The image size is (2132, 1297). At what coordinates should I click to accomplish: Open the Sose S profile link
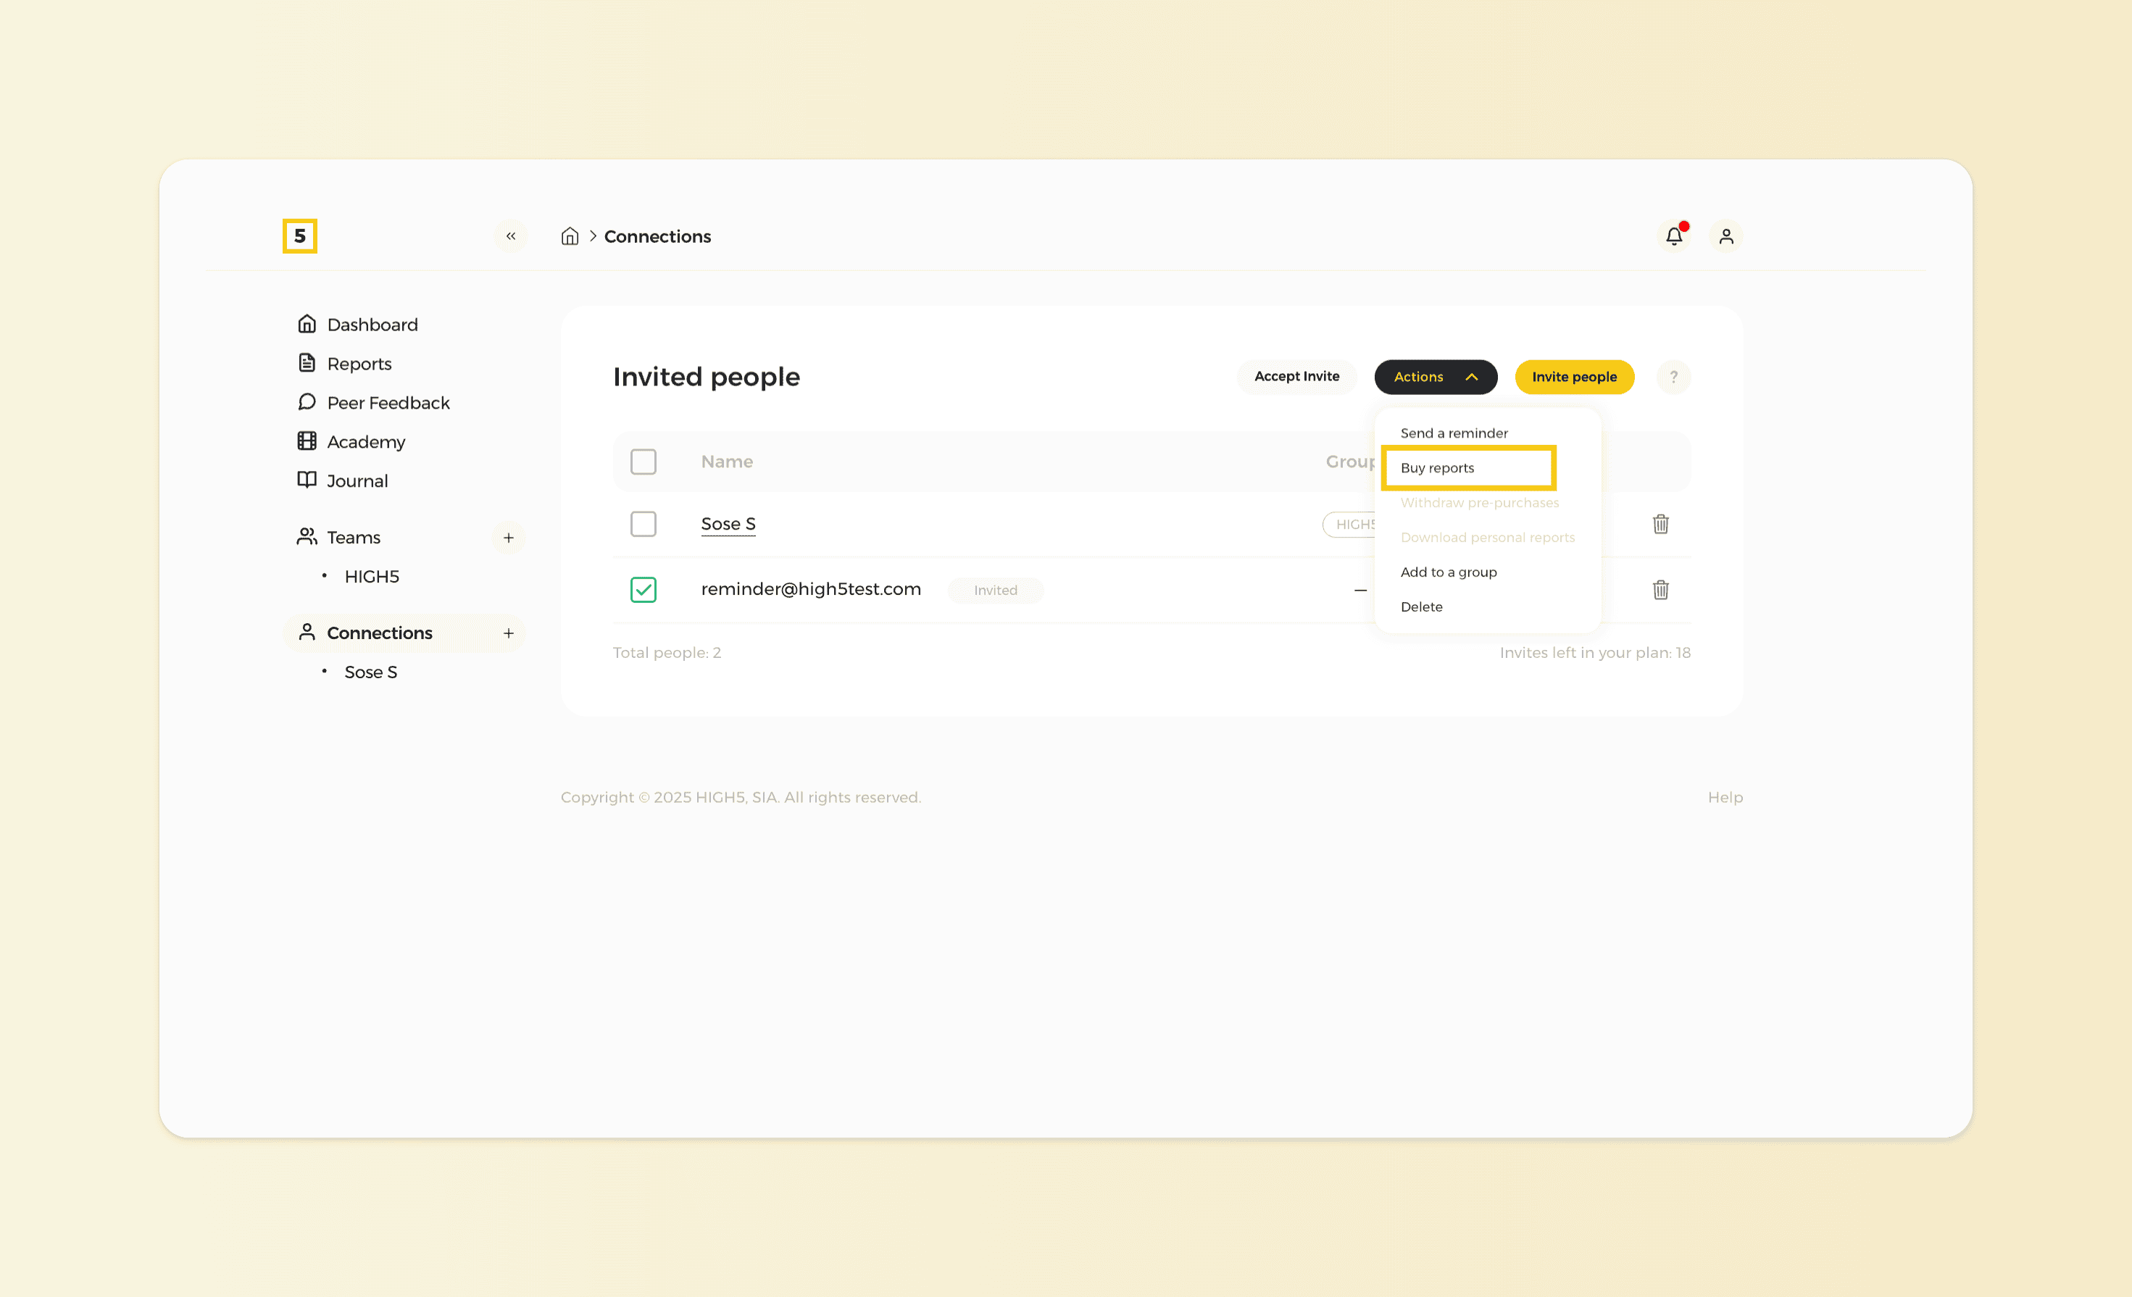click(x=728, y=523)
